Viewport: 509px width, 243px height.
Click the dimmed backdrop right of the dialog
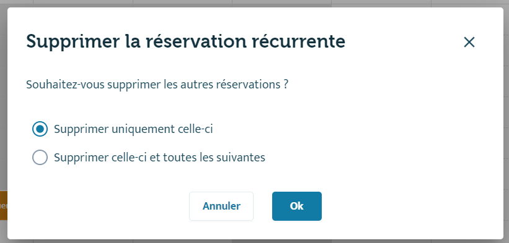(506, 123)
